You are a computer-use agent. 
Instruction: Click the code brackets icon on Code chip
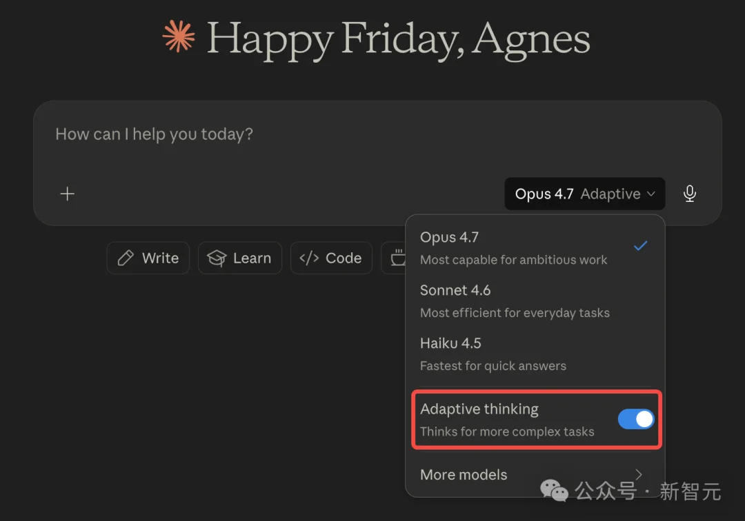(309, 258)
